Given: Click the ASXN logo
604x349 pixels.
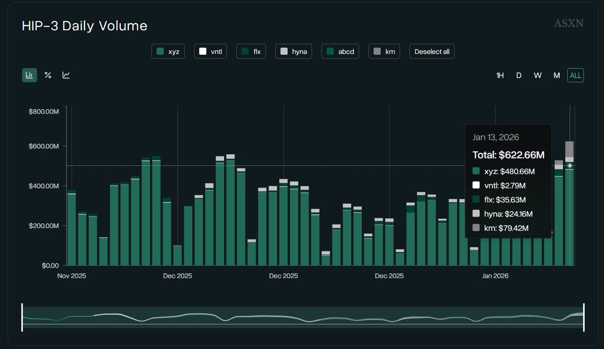Looking at the screenshot, I should click(x=569, y=23).
